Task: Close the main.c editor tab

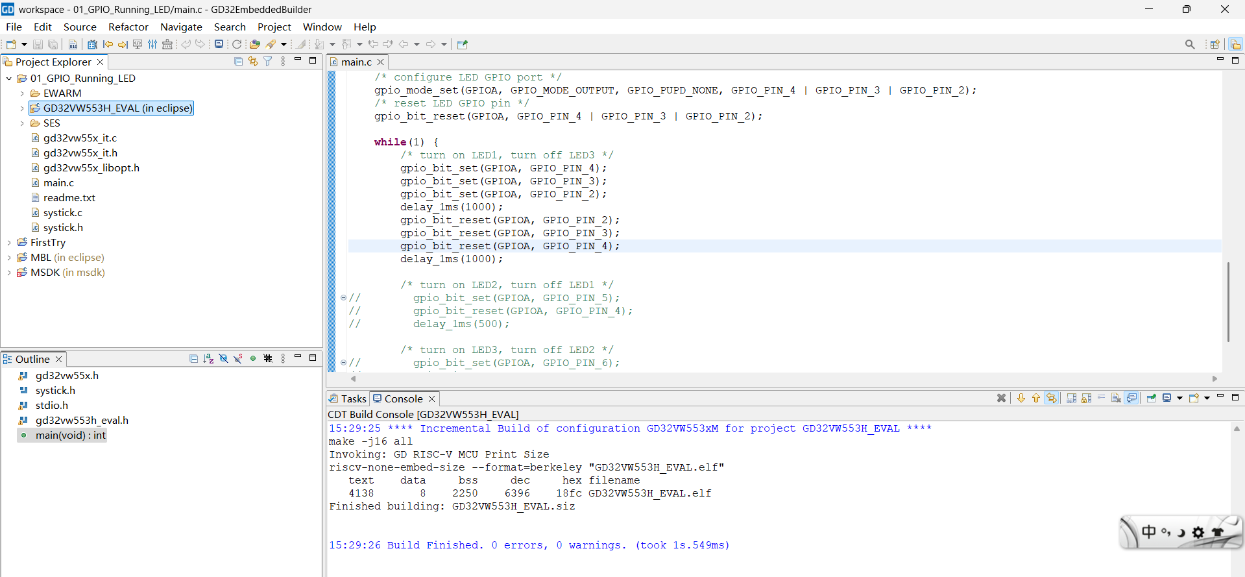Action: [x=380, y=62]
